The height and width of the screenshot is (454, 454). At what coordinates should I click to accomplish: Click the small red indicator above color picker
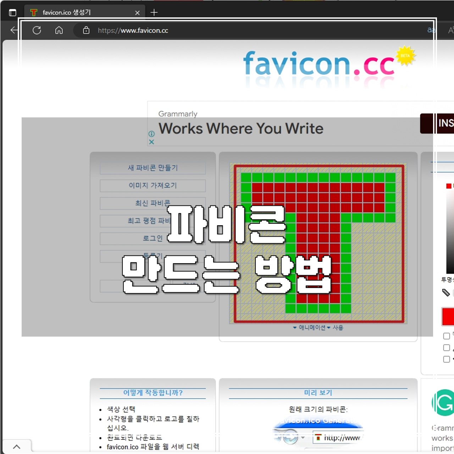tap(449, 186)
